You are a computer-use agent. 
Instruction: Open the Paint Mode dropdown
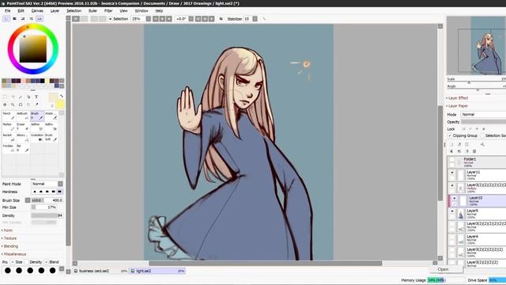[47, 184]
